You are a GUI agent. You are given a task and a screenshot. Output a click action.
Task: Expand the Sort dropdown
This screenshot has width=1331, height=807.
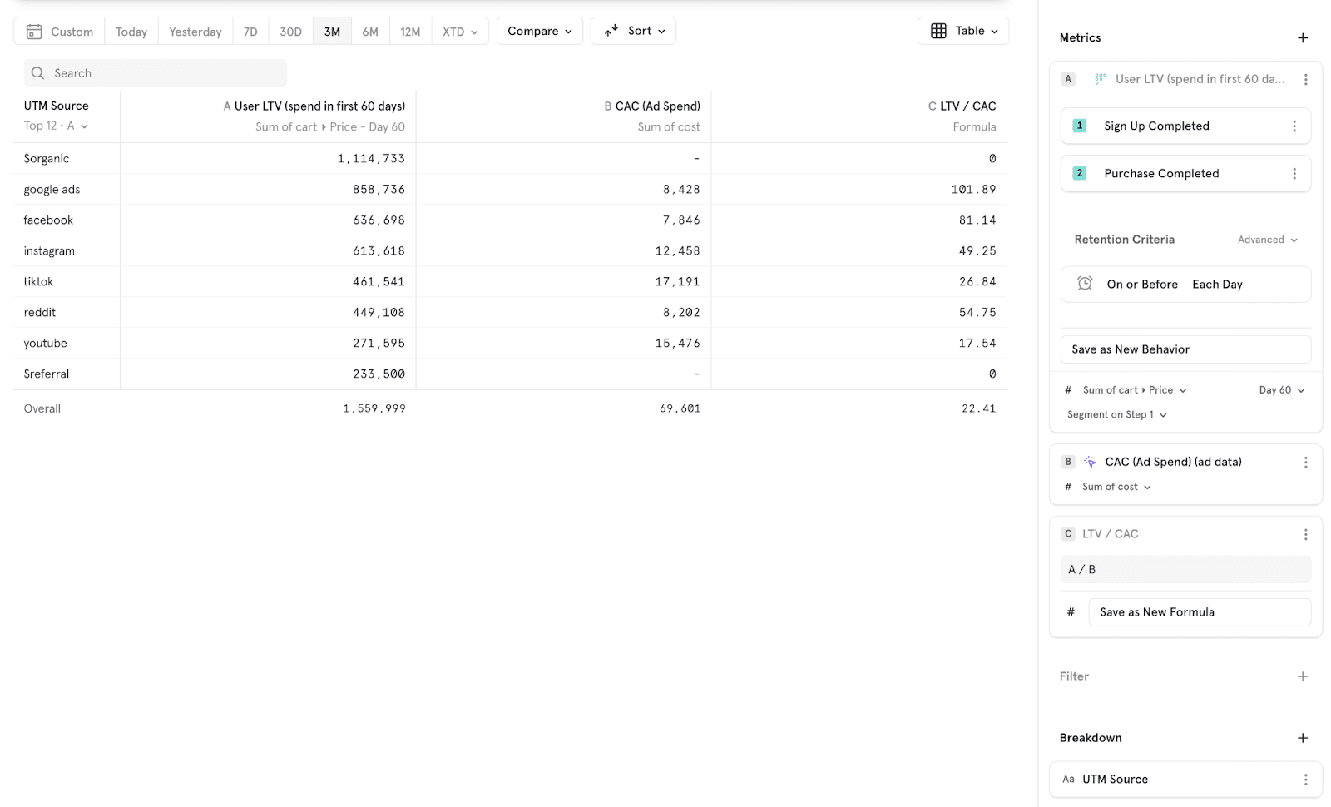pos(633,31)
